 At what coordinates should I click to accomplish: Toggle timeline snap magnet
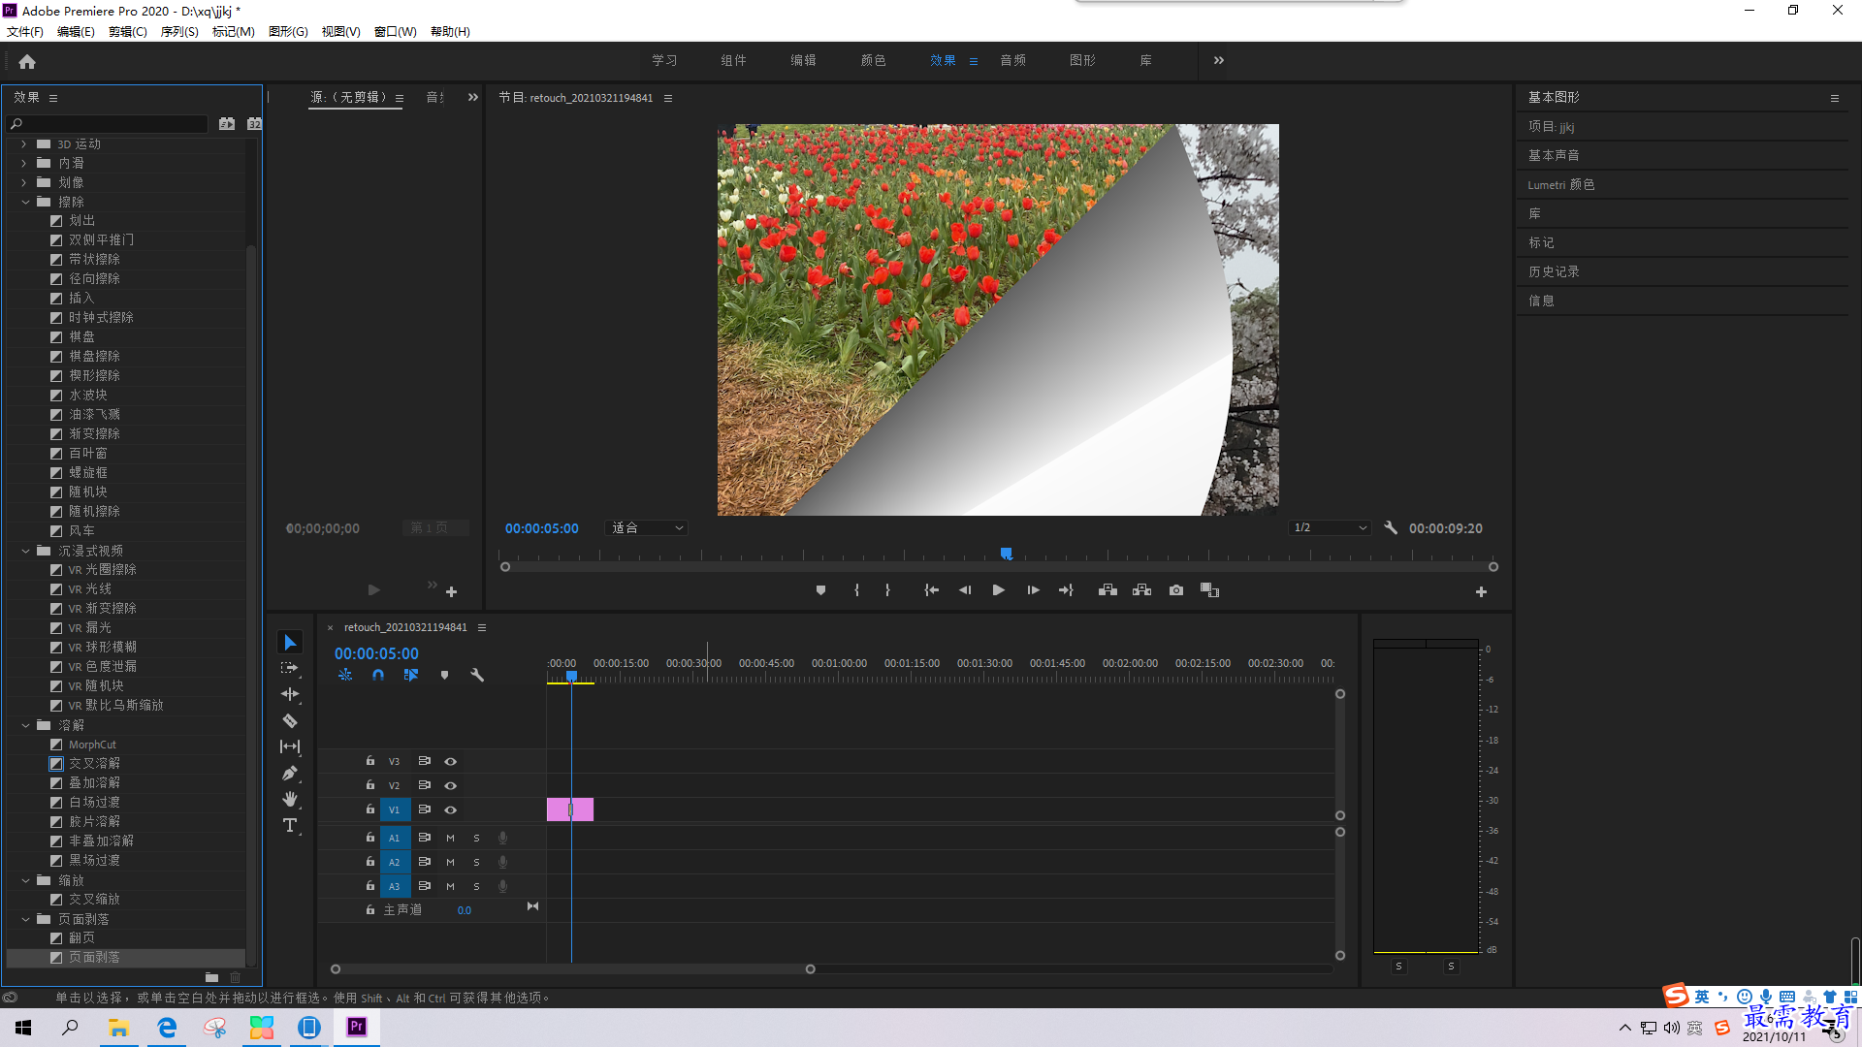point(378,675)
